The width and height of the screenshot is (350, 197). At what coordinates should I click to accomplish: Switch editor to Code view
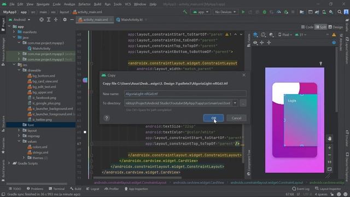(307, 27)
